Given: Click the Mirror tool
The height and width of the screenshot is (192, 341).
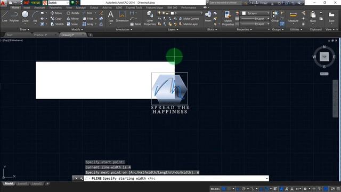Looking at the screenshot, I should pos(72,19).
